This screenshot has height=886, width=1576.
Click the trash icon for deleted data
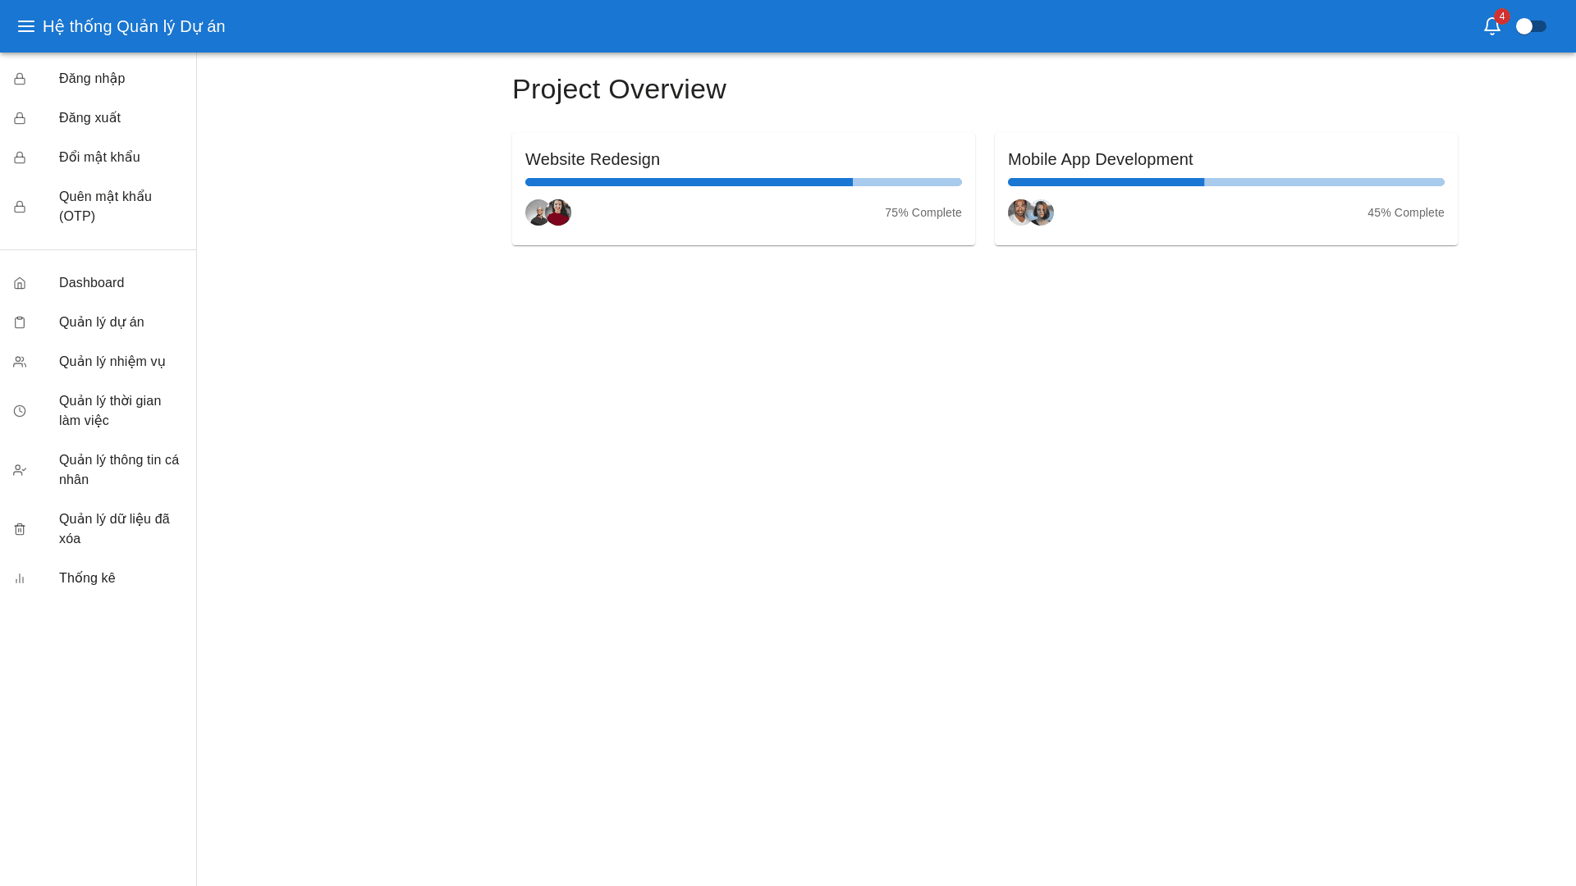pyautogui.click(x=20, y=529)
